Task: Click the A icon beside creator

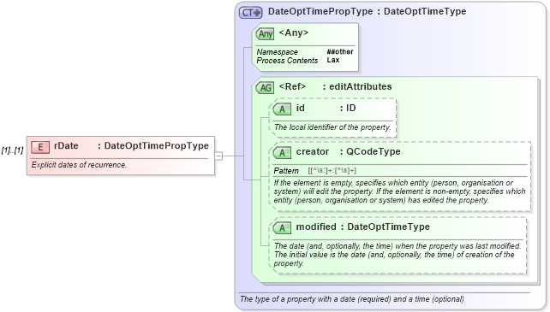Action: coord(282,153)
